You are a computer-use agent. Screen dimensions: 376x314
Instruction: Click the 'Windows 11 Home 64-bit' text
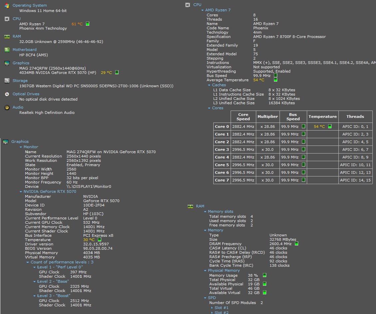coord(43,11)
